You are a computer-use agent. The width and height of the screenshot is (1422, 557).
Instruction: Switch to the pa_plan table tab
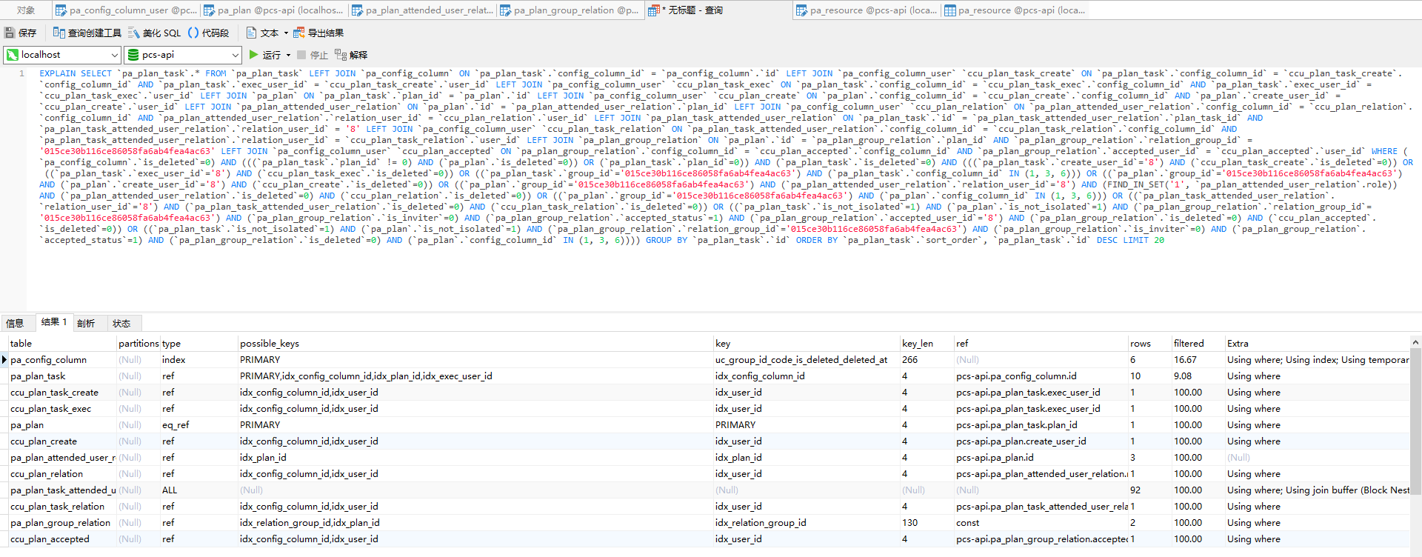pos(274,10)
